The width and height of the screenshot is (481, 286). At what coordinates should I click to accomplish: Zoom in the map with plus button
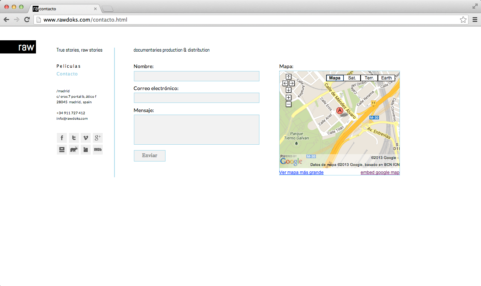[288, 98]
